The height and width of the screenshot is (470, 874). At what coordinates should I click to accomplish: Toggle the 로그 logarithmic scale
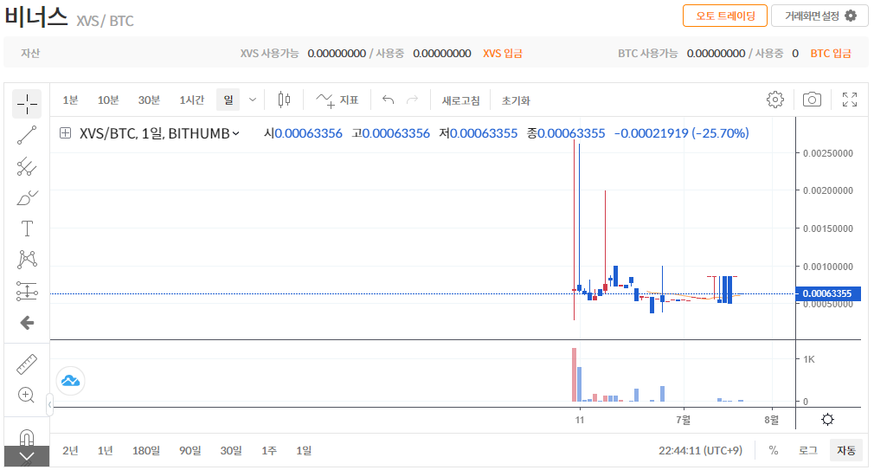pos(807,450)
